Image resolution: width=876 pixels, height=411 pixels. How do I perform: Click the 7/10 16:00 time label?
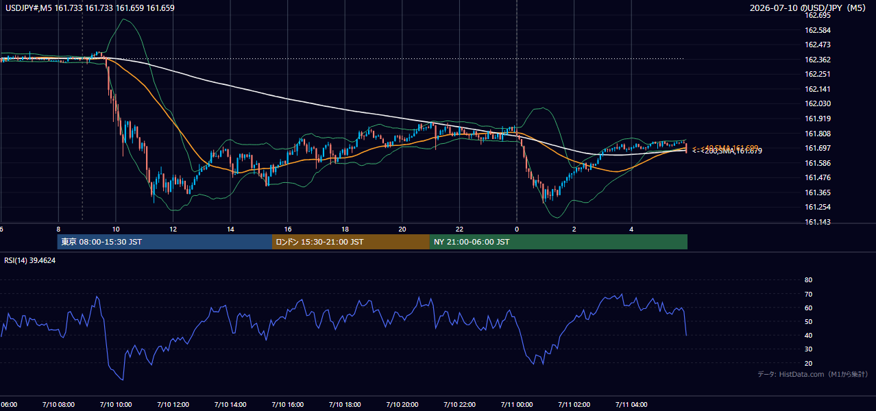[x=288, y=405]
